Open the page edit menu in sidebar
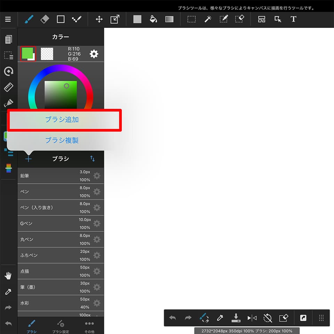This screenshot has width=334, height=334. (x=9, y=39)
